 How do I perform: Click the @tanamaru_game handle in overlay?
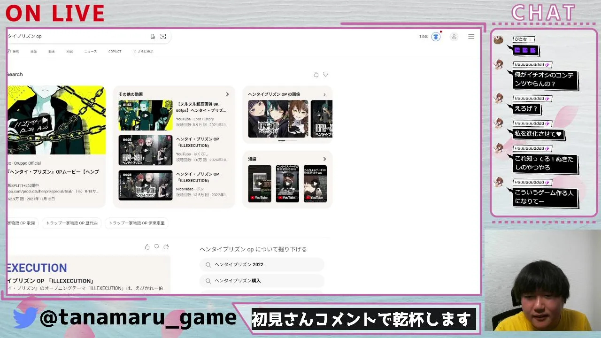point(138,318)
